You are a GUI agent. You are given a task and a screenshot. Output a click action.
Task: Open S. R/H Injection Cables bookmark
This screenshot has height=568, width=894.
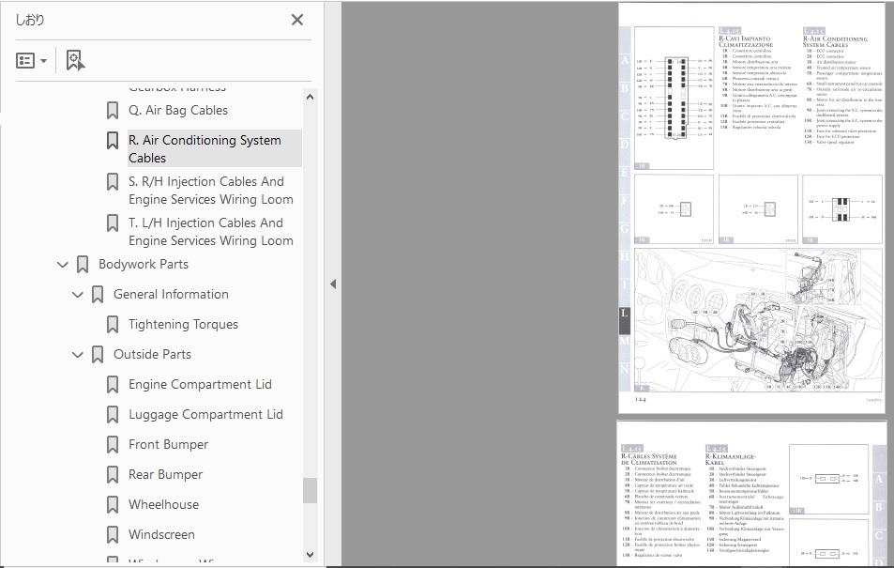click(211, 190)
